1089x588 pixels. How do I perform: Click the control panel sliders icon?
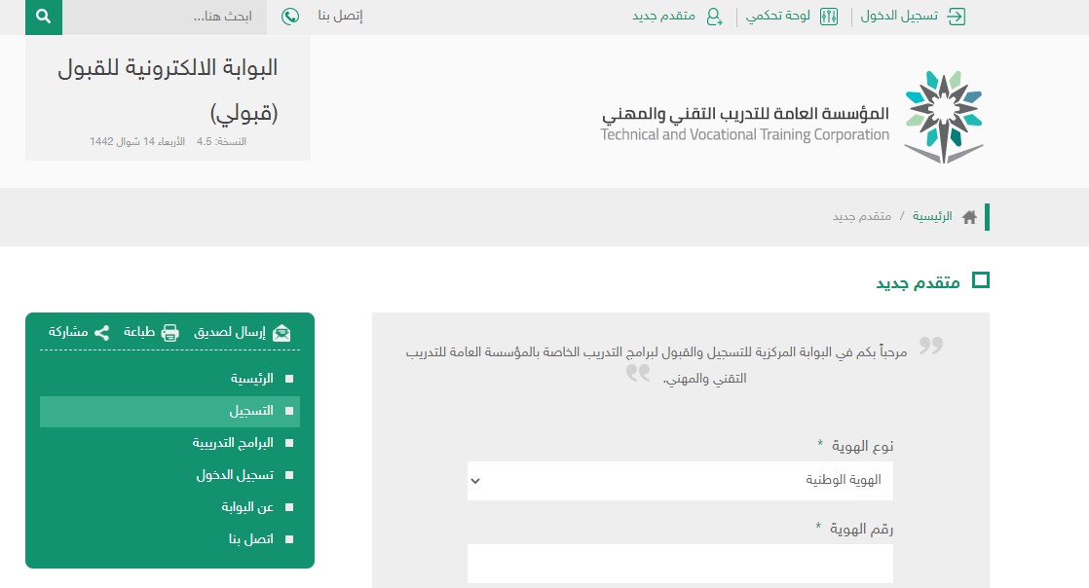coord(829,17)
